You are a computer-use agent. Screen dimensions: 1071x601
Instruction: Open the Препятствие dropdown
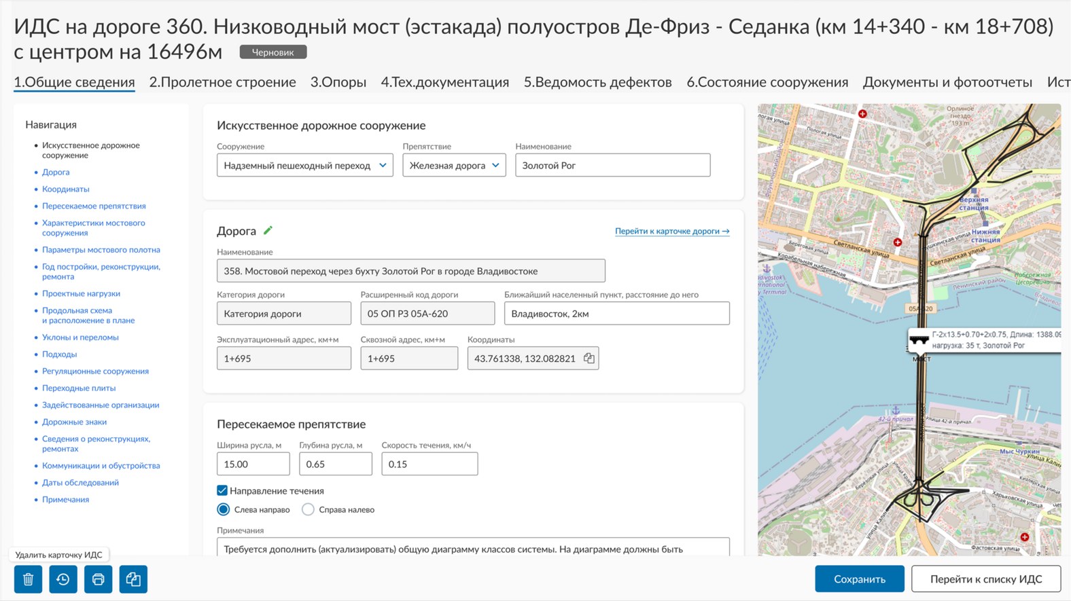(454, 165)
